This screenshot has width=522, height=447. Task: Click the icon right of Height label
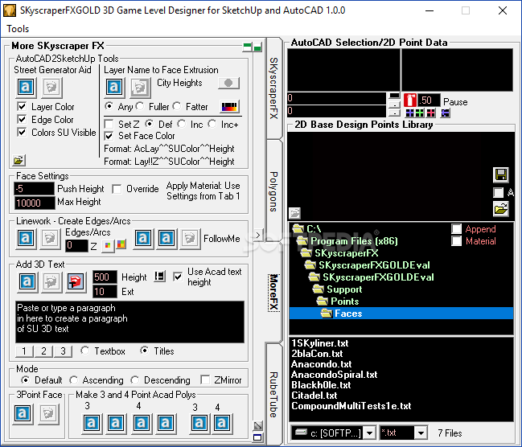[160, 277]
